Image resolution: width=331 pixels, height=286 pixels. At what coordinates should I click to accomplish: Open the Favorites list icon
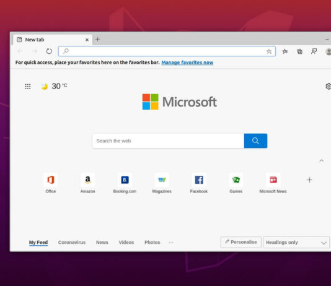(x=285, y=51)
